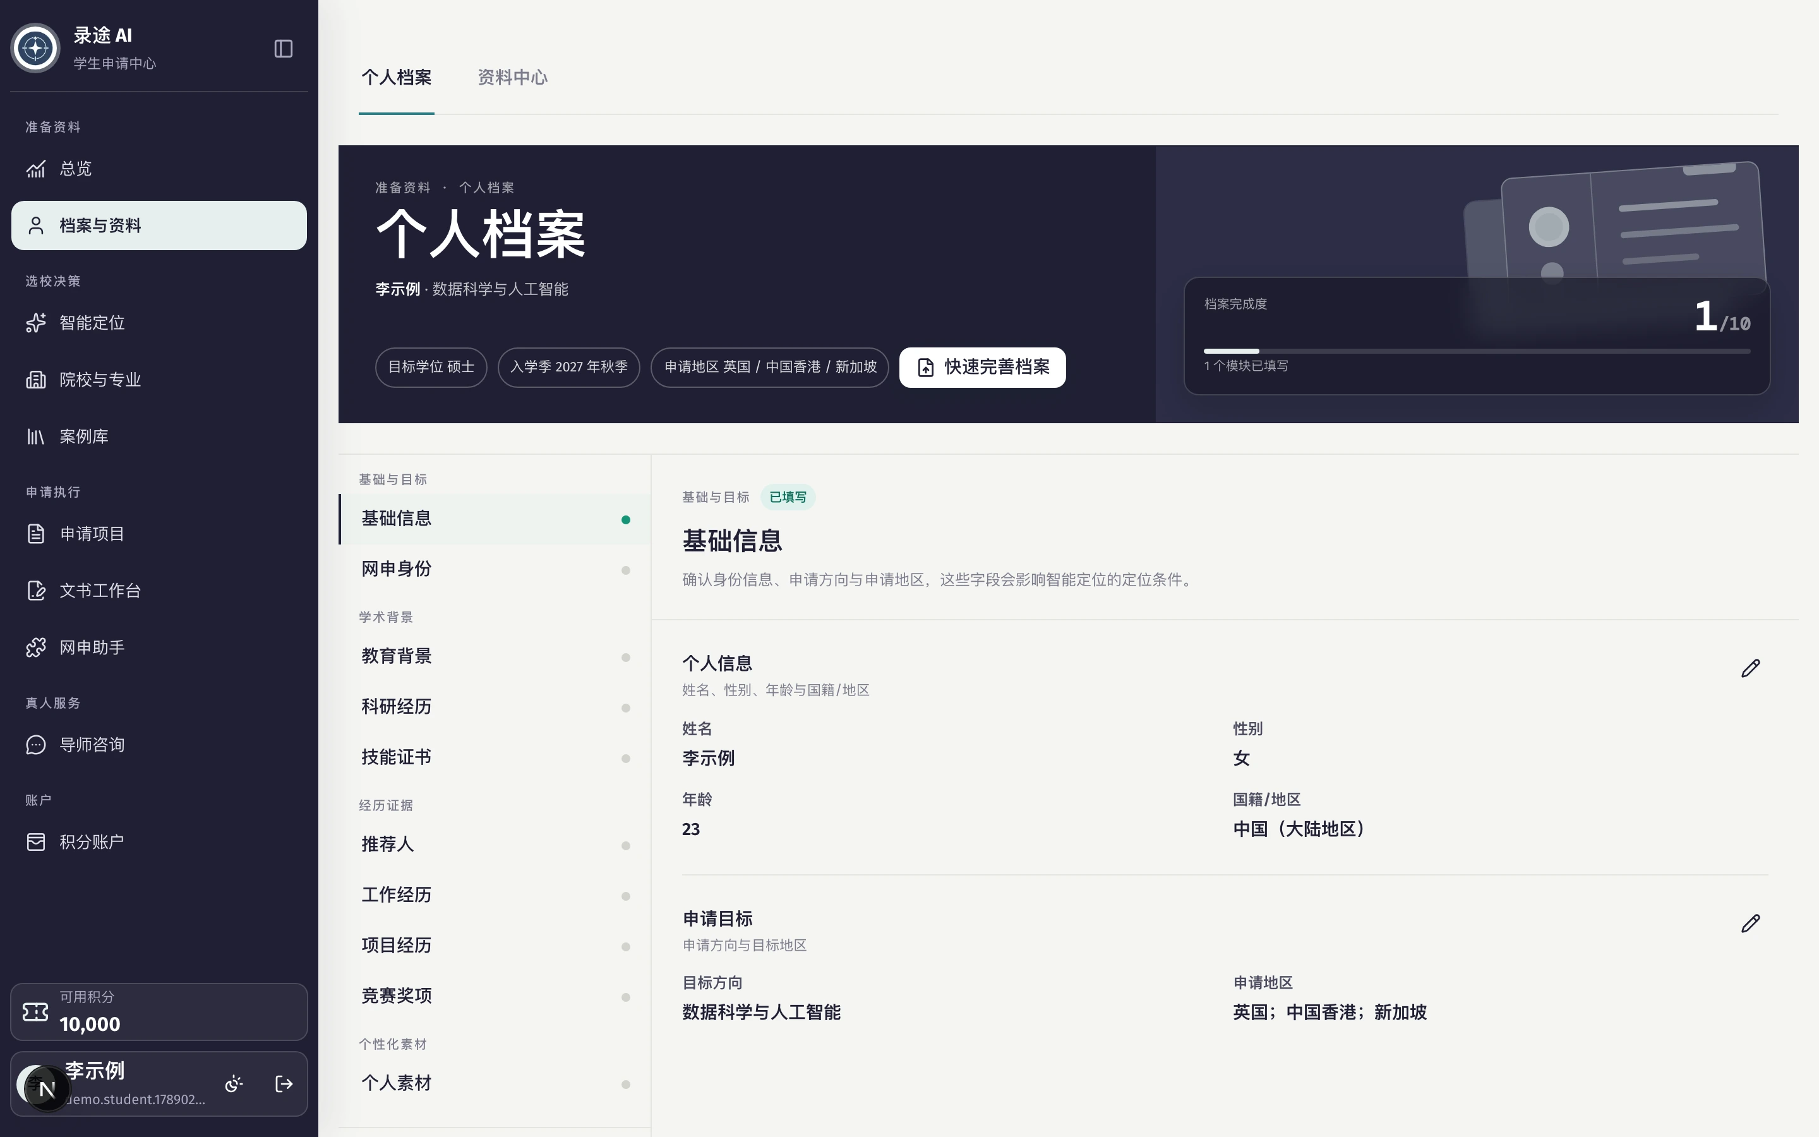
Task: Open 总览 overview chart icon
Action: pyautogui.click(x=36, y=169)
